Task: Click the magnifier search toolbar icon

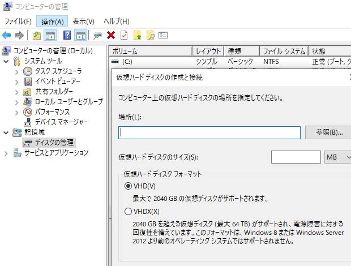Action: 150,36
